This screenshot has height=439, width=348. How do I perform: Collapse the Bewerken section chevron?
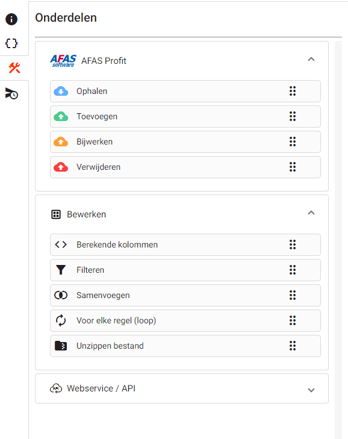coord(311,213)
